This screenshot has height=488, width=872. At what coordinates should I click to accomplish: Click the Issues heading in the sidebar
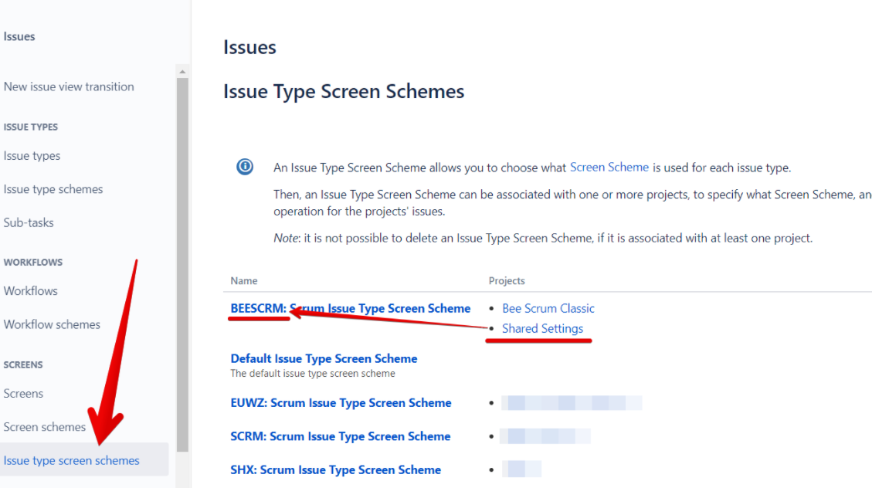click(x=19, y=36)
